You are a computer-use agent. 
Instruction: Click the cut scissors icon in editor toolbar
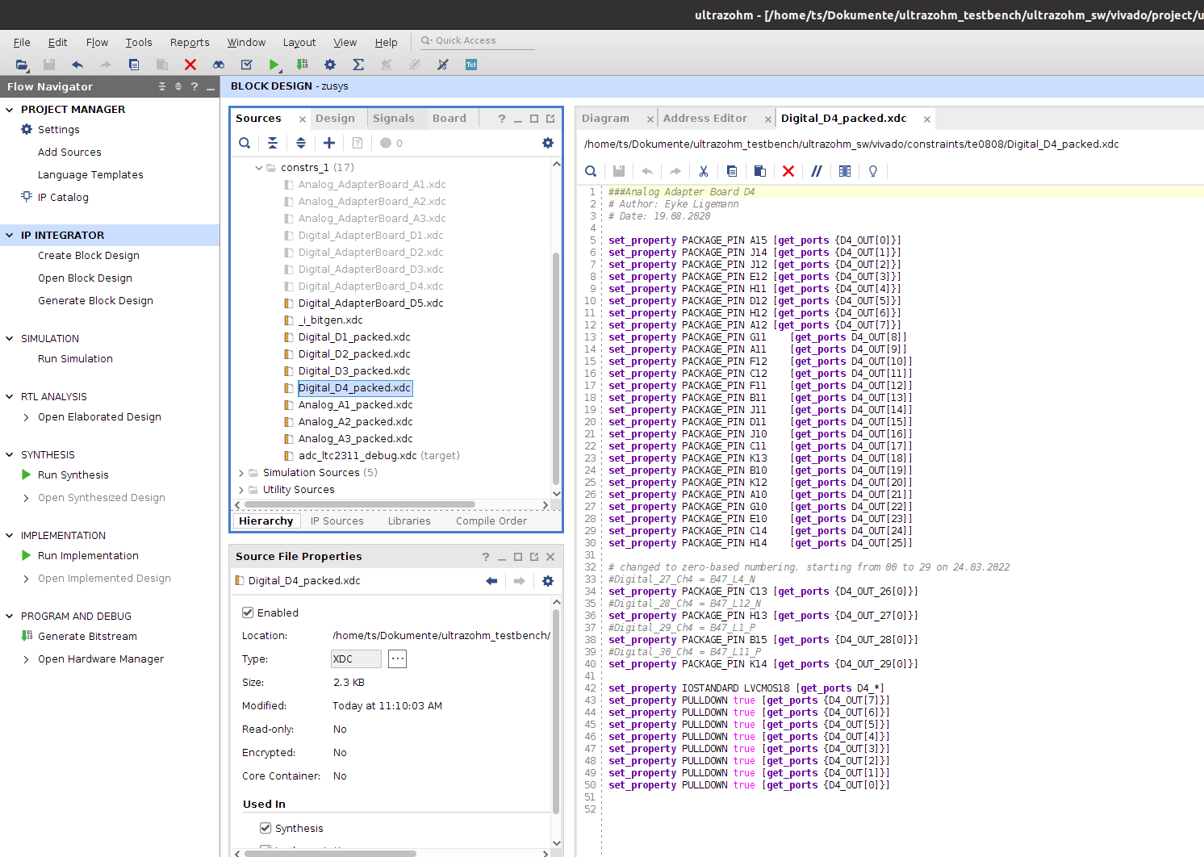[x=704, y=171]
